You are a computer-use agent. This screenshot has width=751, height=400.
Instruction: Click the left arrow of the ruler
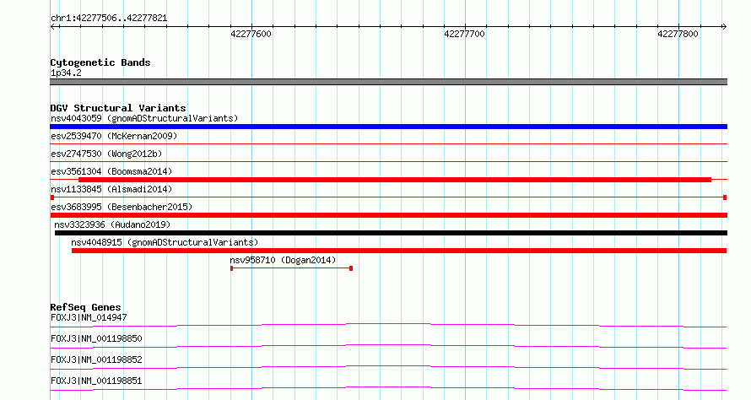53,26
